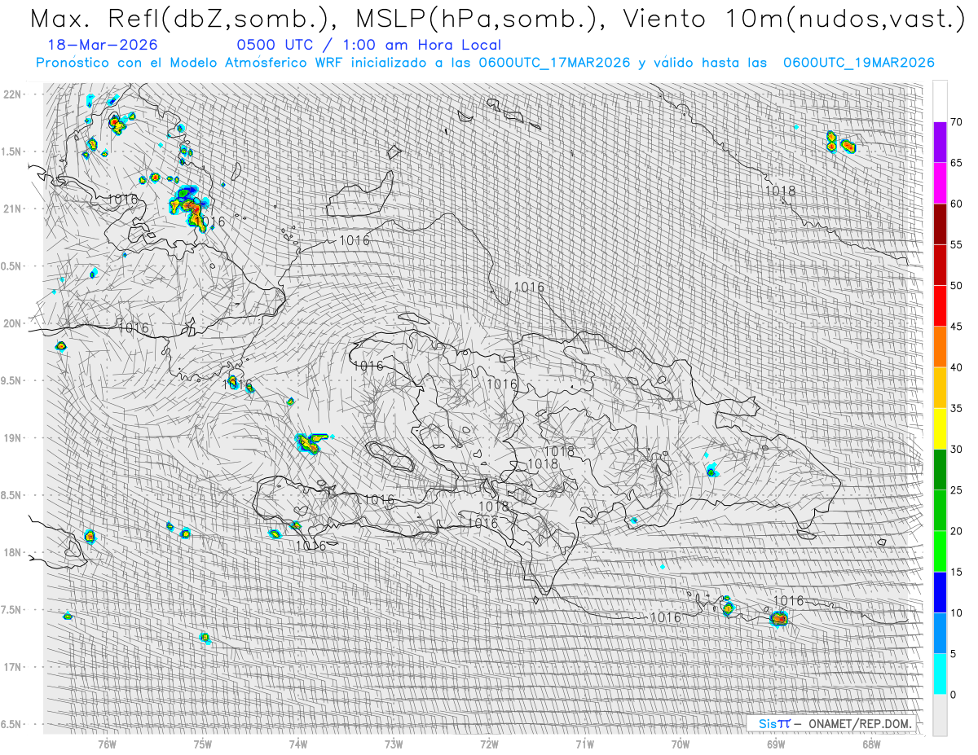
Task: Click the large reflectivity cell near 75W 21N
Action: pyautogui.click(x=190, y=207)
